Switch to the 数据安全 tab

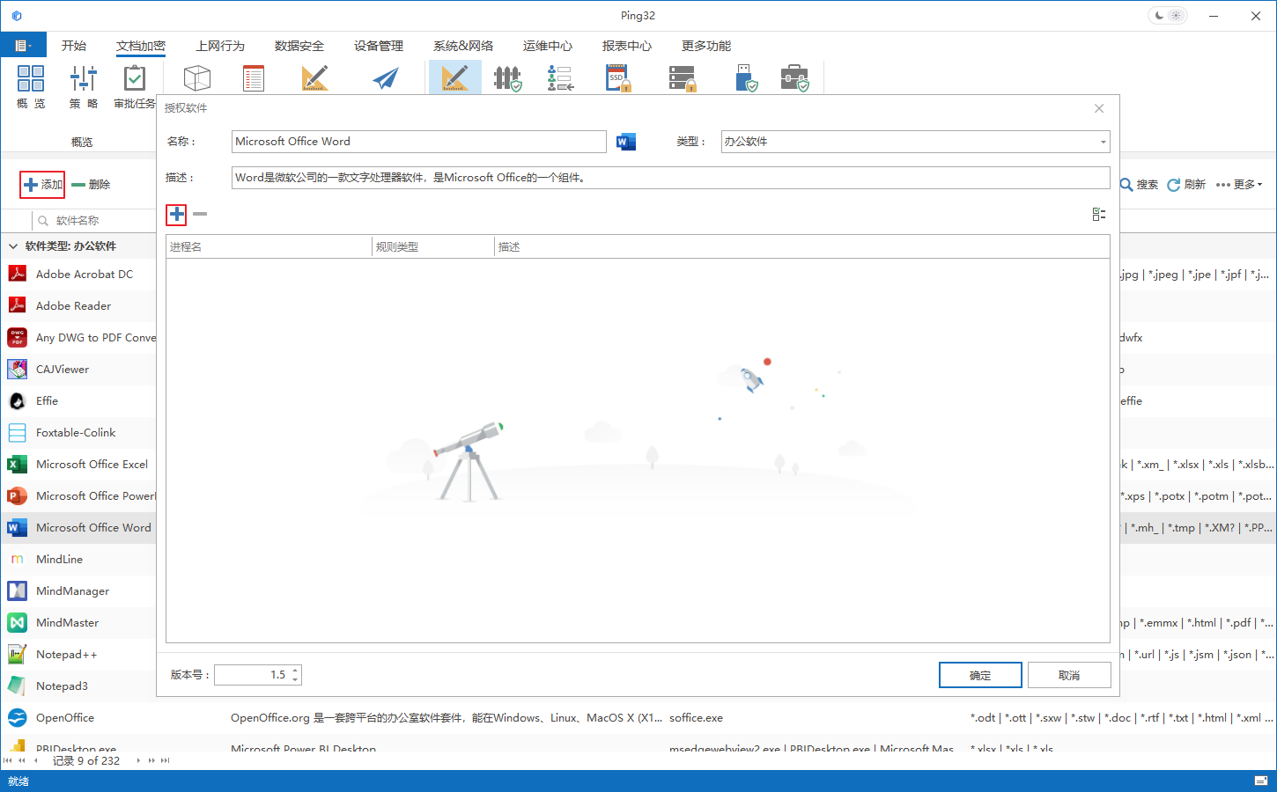coord(299,46)
